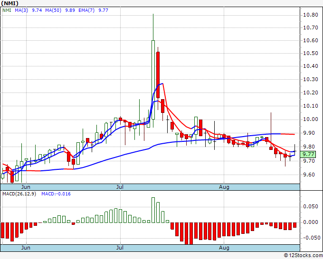Click the large red candlestick opening near 10.50
The height and width of the screenshot is (259, 323).
point(158,75)
